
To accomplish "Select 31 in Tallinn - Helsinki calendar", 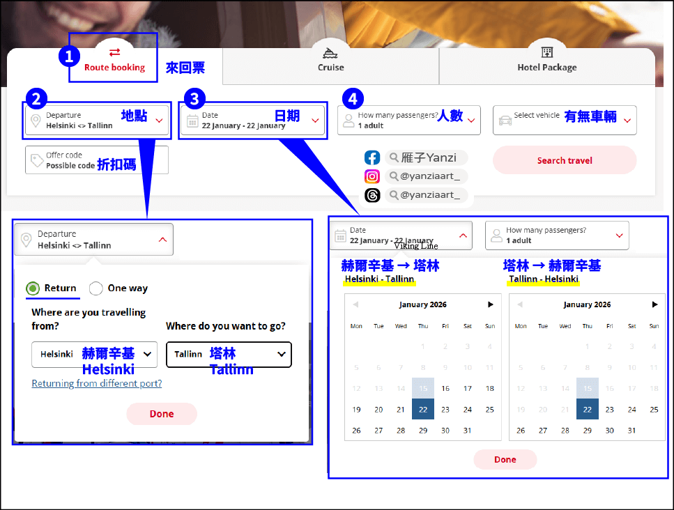I will click(632, 431).
